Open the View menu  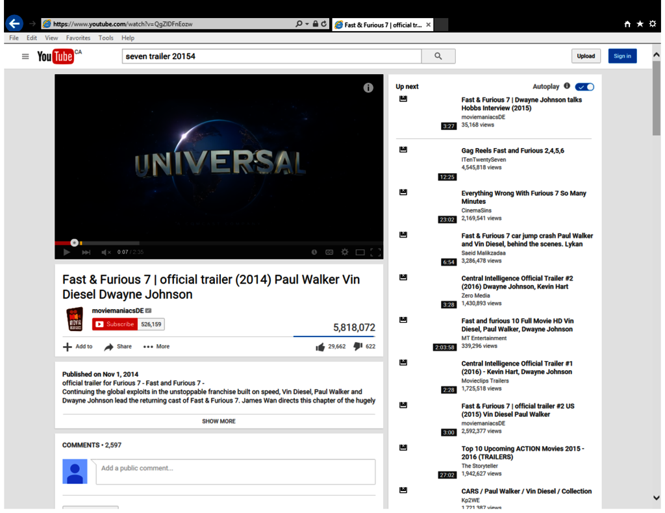tap(51, 38)
